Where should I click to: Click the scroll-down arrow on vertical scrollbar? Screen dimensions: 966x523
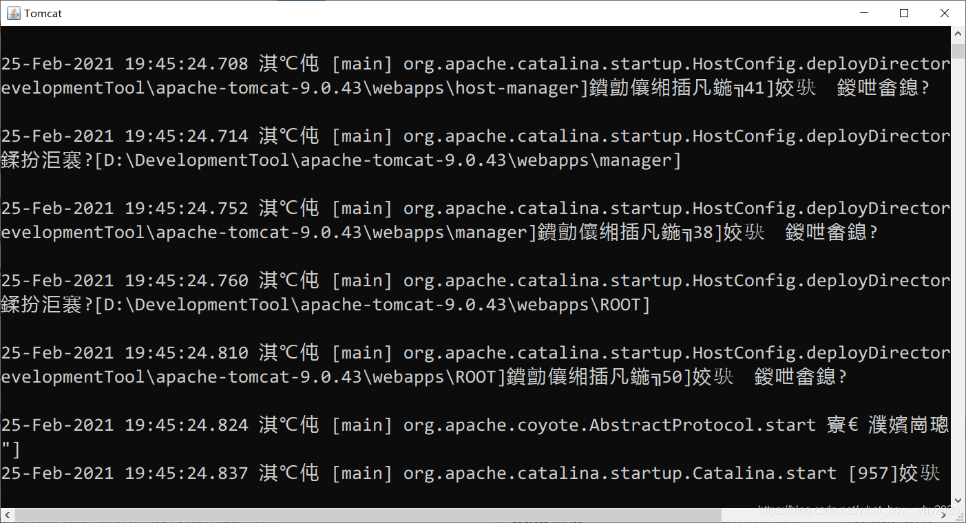pos(958,502)
